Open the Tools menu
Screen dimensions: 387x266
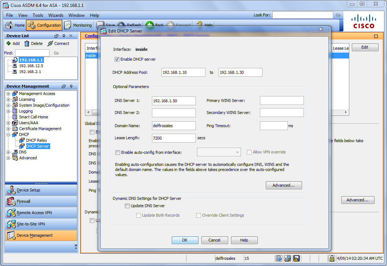38,15
